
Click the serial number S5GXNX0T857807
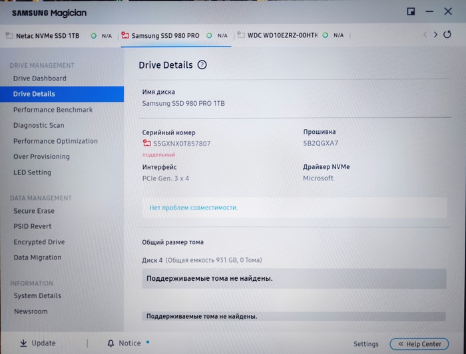coord(182,144)
